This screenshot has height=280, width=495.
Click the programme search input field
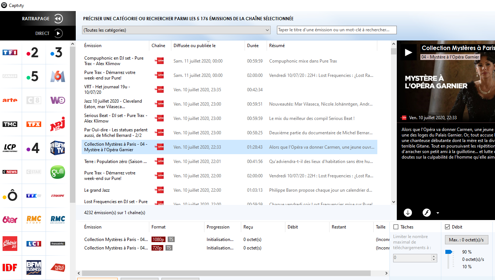[x=336, y=30]
